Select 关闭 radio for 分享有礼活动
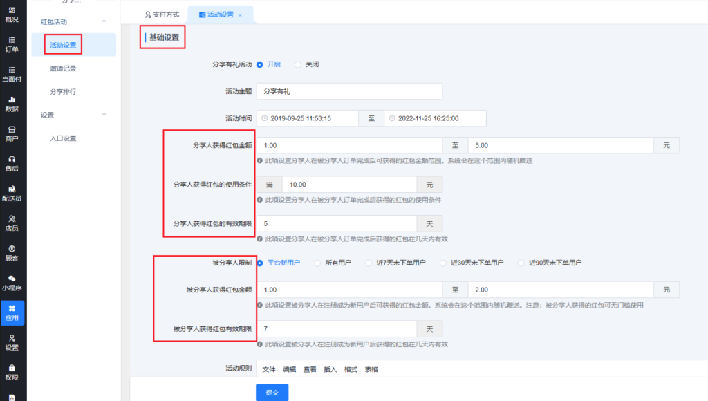 click(x=299, y=64)
